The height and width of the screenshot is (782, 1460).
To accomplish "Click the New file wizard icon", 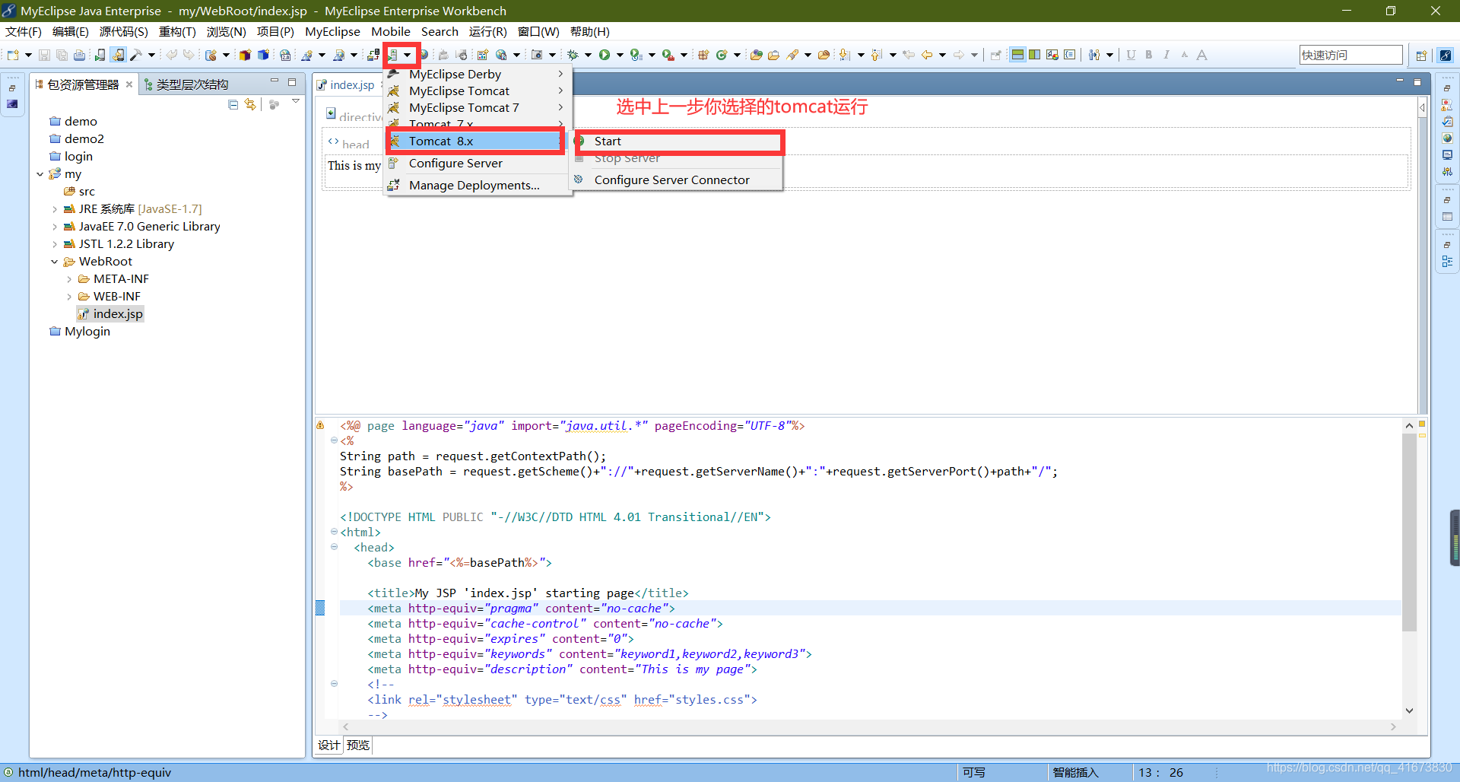I will click(13, 55).
